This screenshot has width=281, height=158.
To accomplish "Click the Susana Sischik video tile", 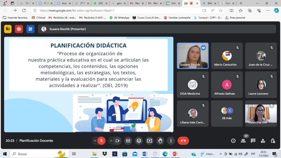I will [192, 55].
